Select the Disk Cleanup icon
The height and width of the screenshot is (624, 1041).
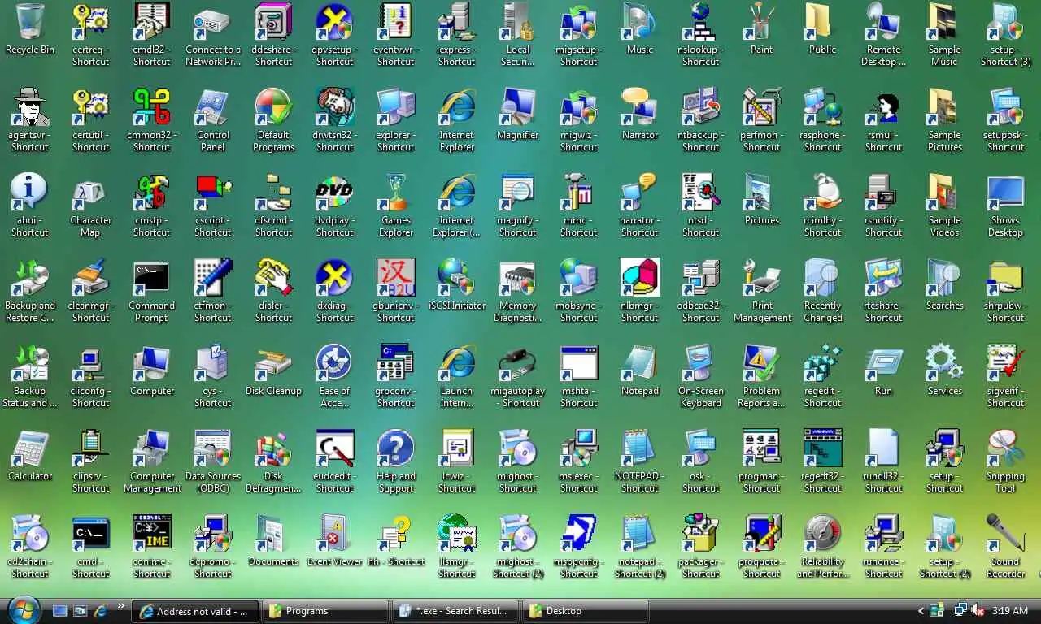point(274,363)
